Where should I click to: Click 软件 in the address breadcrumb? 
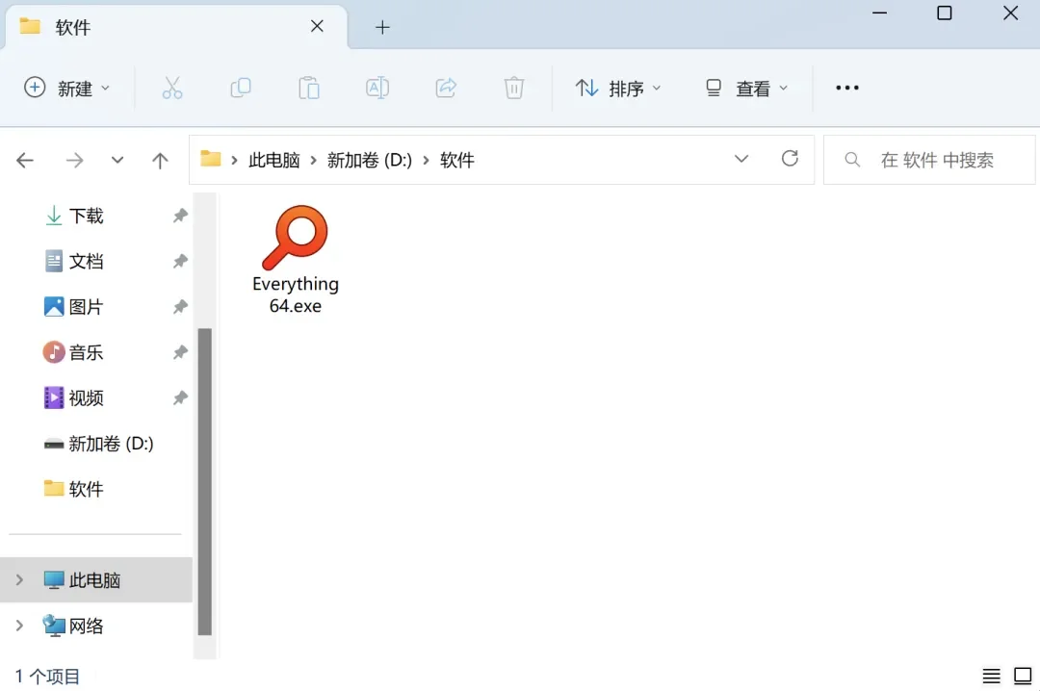[x=457, y=160]
